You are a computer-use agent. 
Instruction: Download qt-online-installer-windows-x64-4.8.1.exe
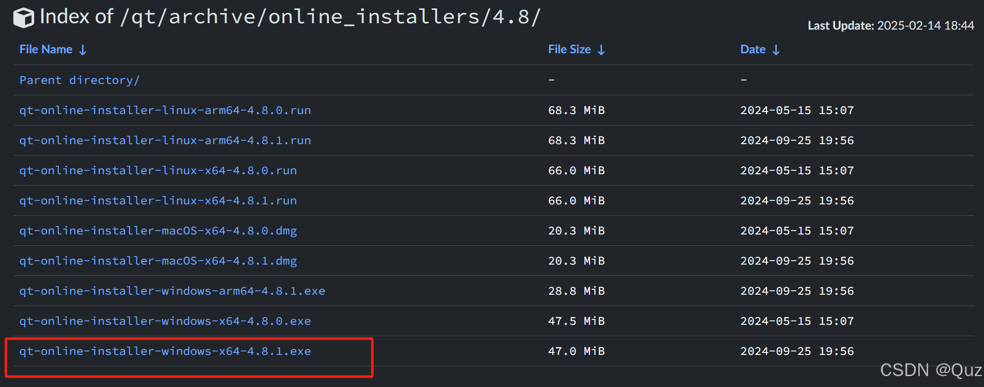[165, 351]
